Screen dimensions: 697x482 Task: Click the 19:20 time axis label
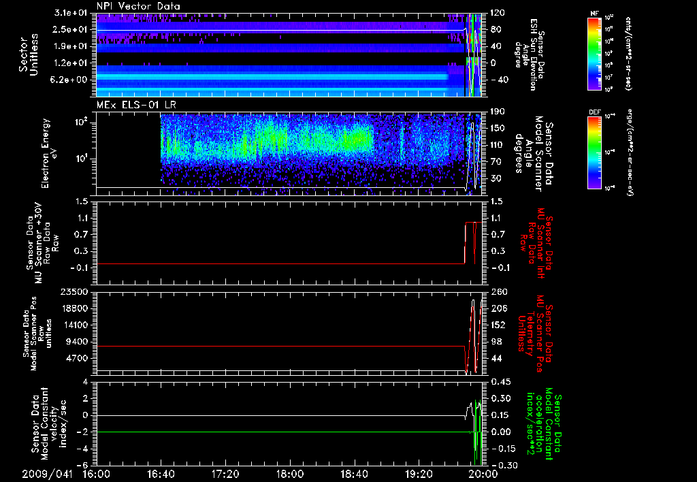[x=419, y=475]
